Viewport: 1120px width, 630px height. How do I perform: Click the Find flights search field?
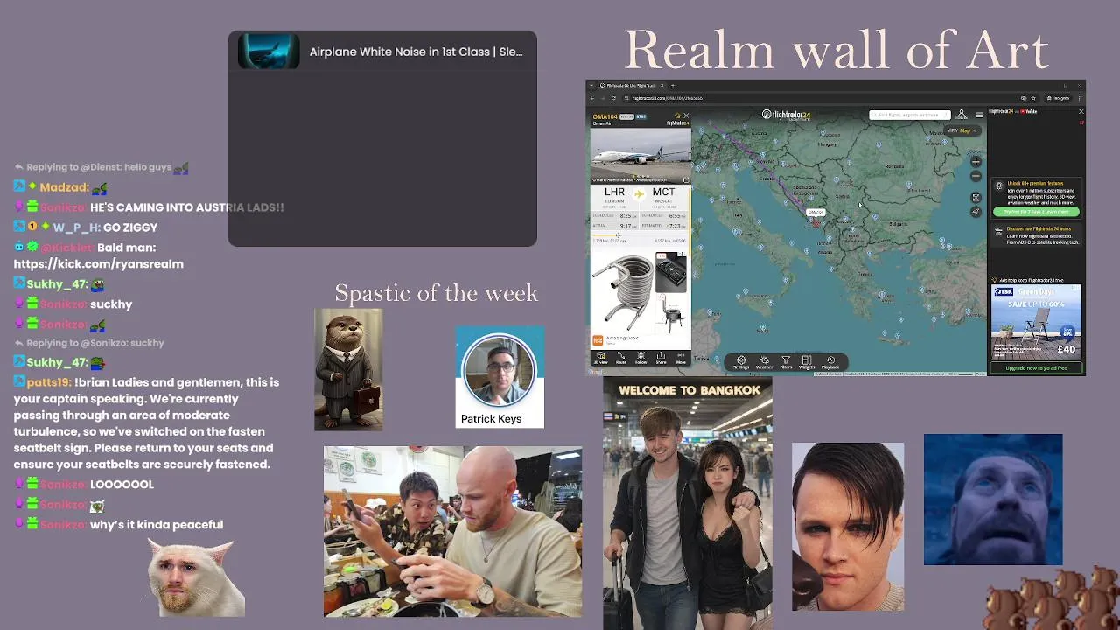910,115
